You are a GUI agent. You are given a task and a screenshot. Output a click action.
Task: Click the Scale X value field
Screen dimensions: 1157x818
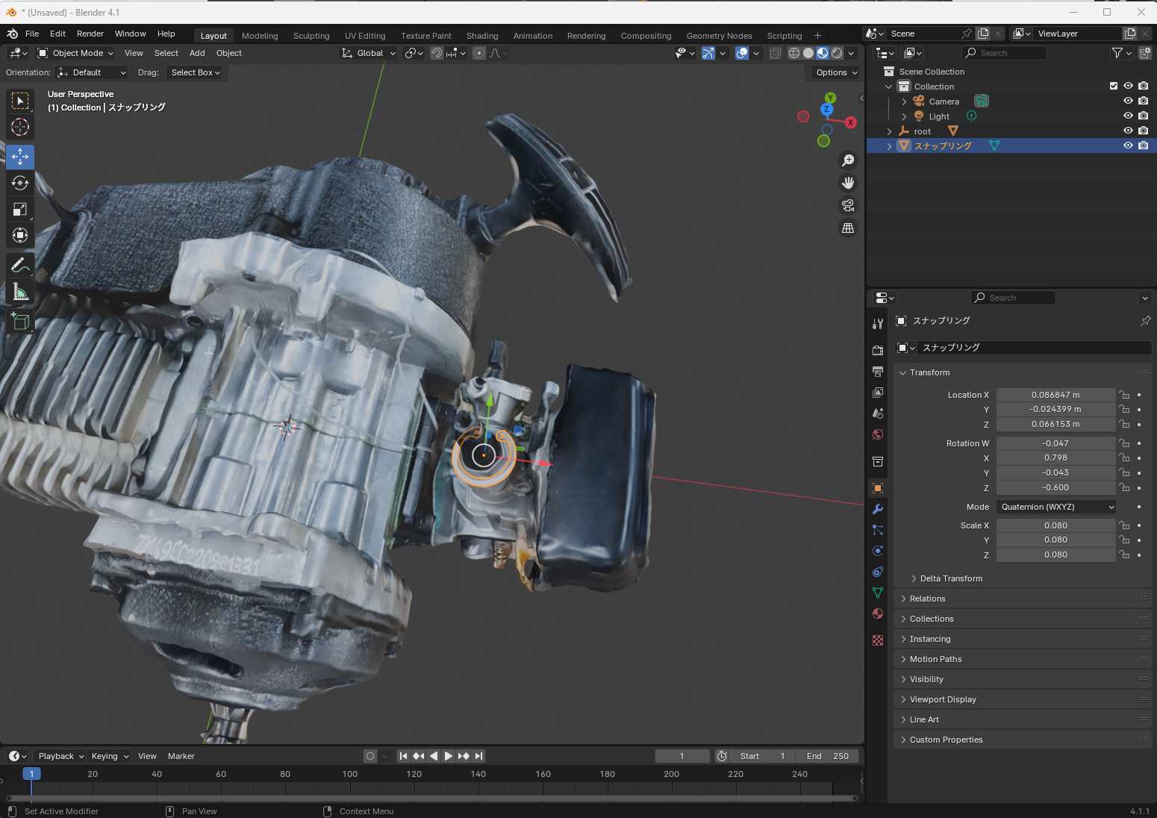coord(1055,525)
